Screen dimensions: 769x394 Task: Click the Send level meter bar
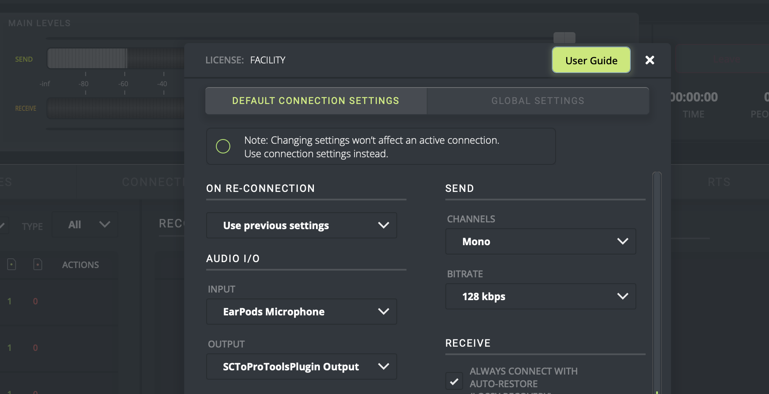tap(115, 58)
